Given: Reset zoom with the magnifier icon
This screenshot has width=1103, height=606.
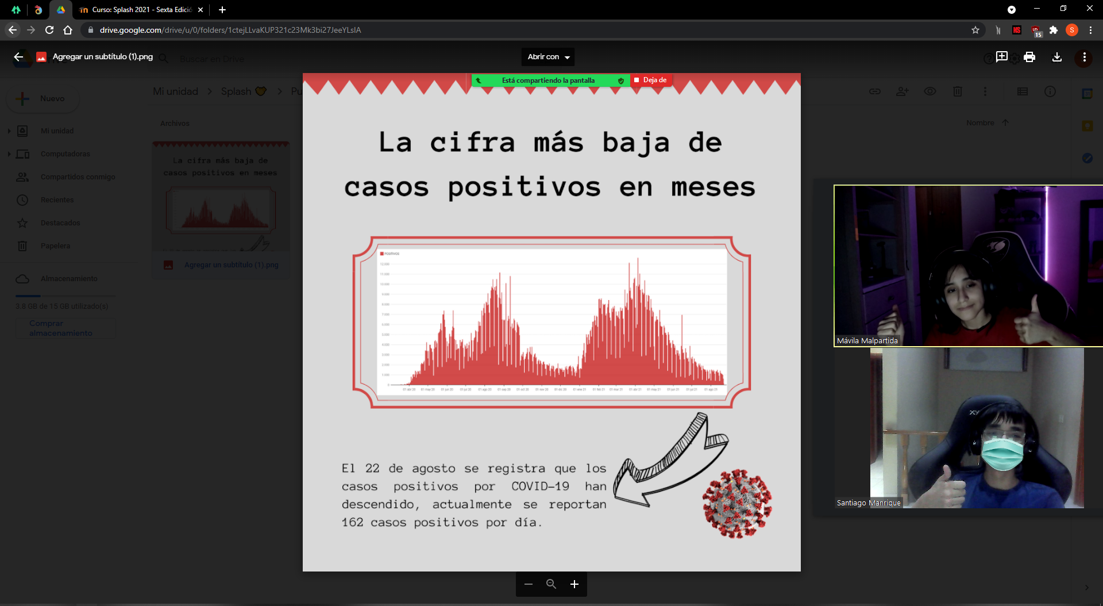Looking at the screenshot, I should coord(551,584).
